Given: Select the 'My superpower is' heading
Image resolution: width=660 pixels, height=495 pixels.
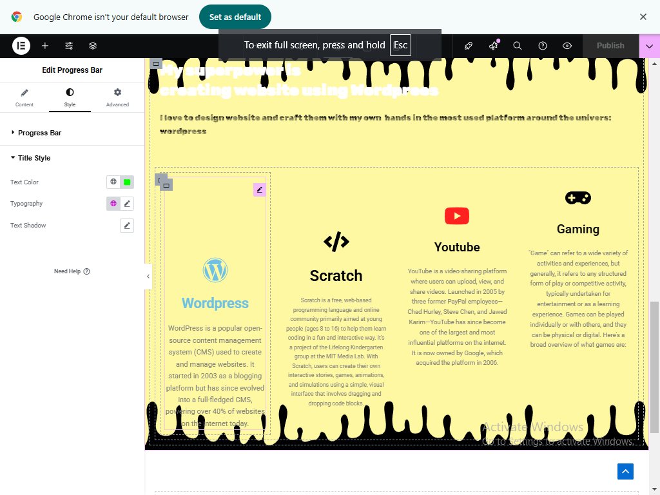Looking at the screenshot, I should pyautogui.click(x=299, y=81).
